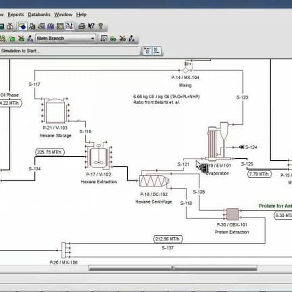Click the pen icon at the branch toolbar end
This screenshot has width=292, height=292.
coord(132,39)
